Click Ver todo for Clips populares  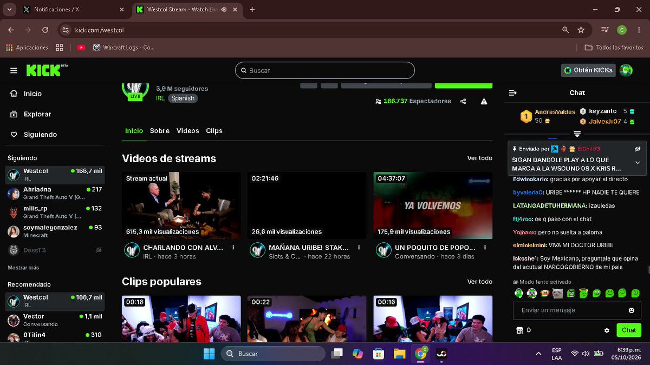coord(480,282)
